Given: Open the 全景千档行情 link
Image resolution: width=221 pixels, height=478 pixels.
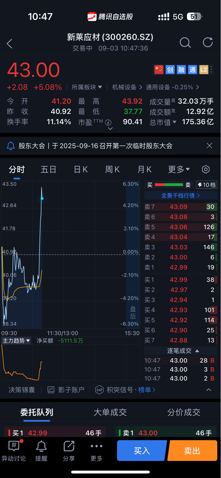Looking at the screenshot, I should tap(180, 196).
